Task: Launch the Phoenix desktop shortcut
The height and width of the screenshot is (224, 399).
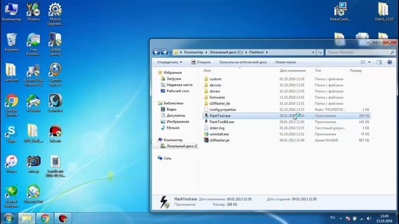Action: (33, 12)
